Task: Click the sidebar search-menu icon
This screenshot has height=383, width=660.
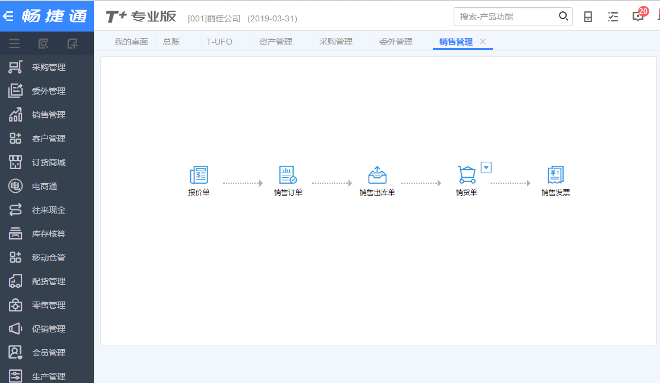Action: 43,43
